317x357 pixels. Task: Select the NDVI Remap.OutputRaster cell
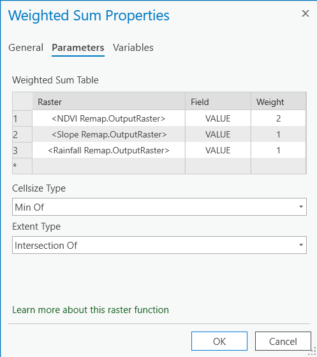click(108, 118)
